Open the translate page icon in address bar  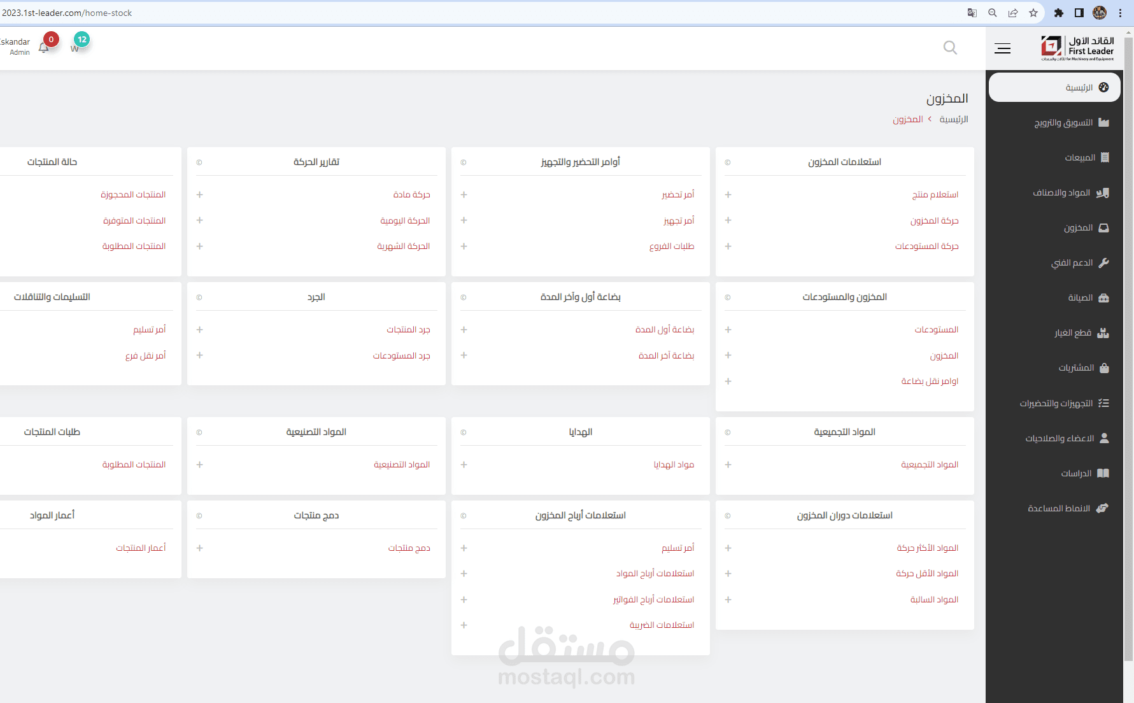pyautogui.click(x=972, y=13)
